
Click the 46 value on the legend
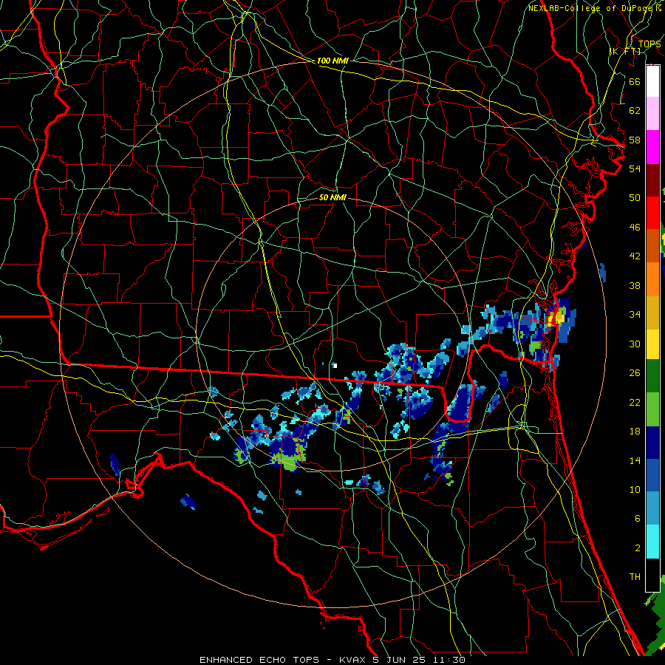tap(635, 228)
